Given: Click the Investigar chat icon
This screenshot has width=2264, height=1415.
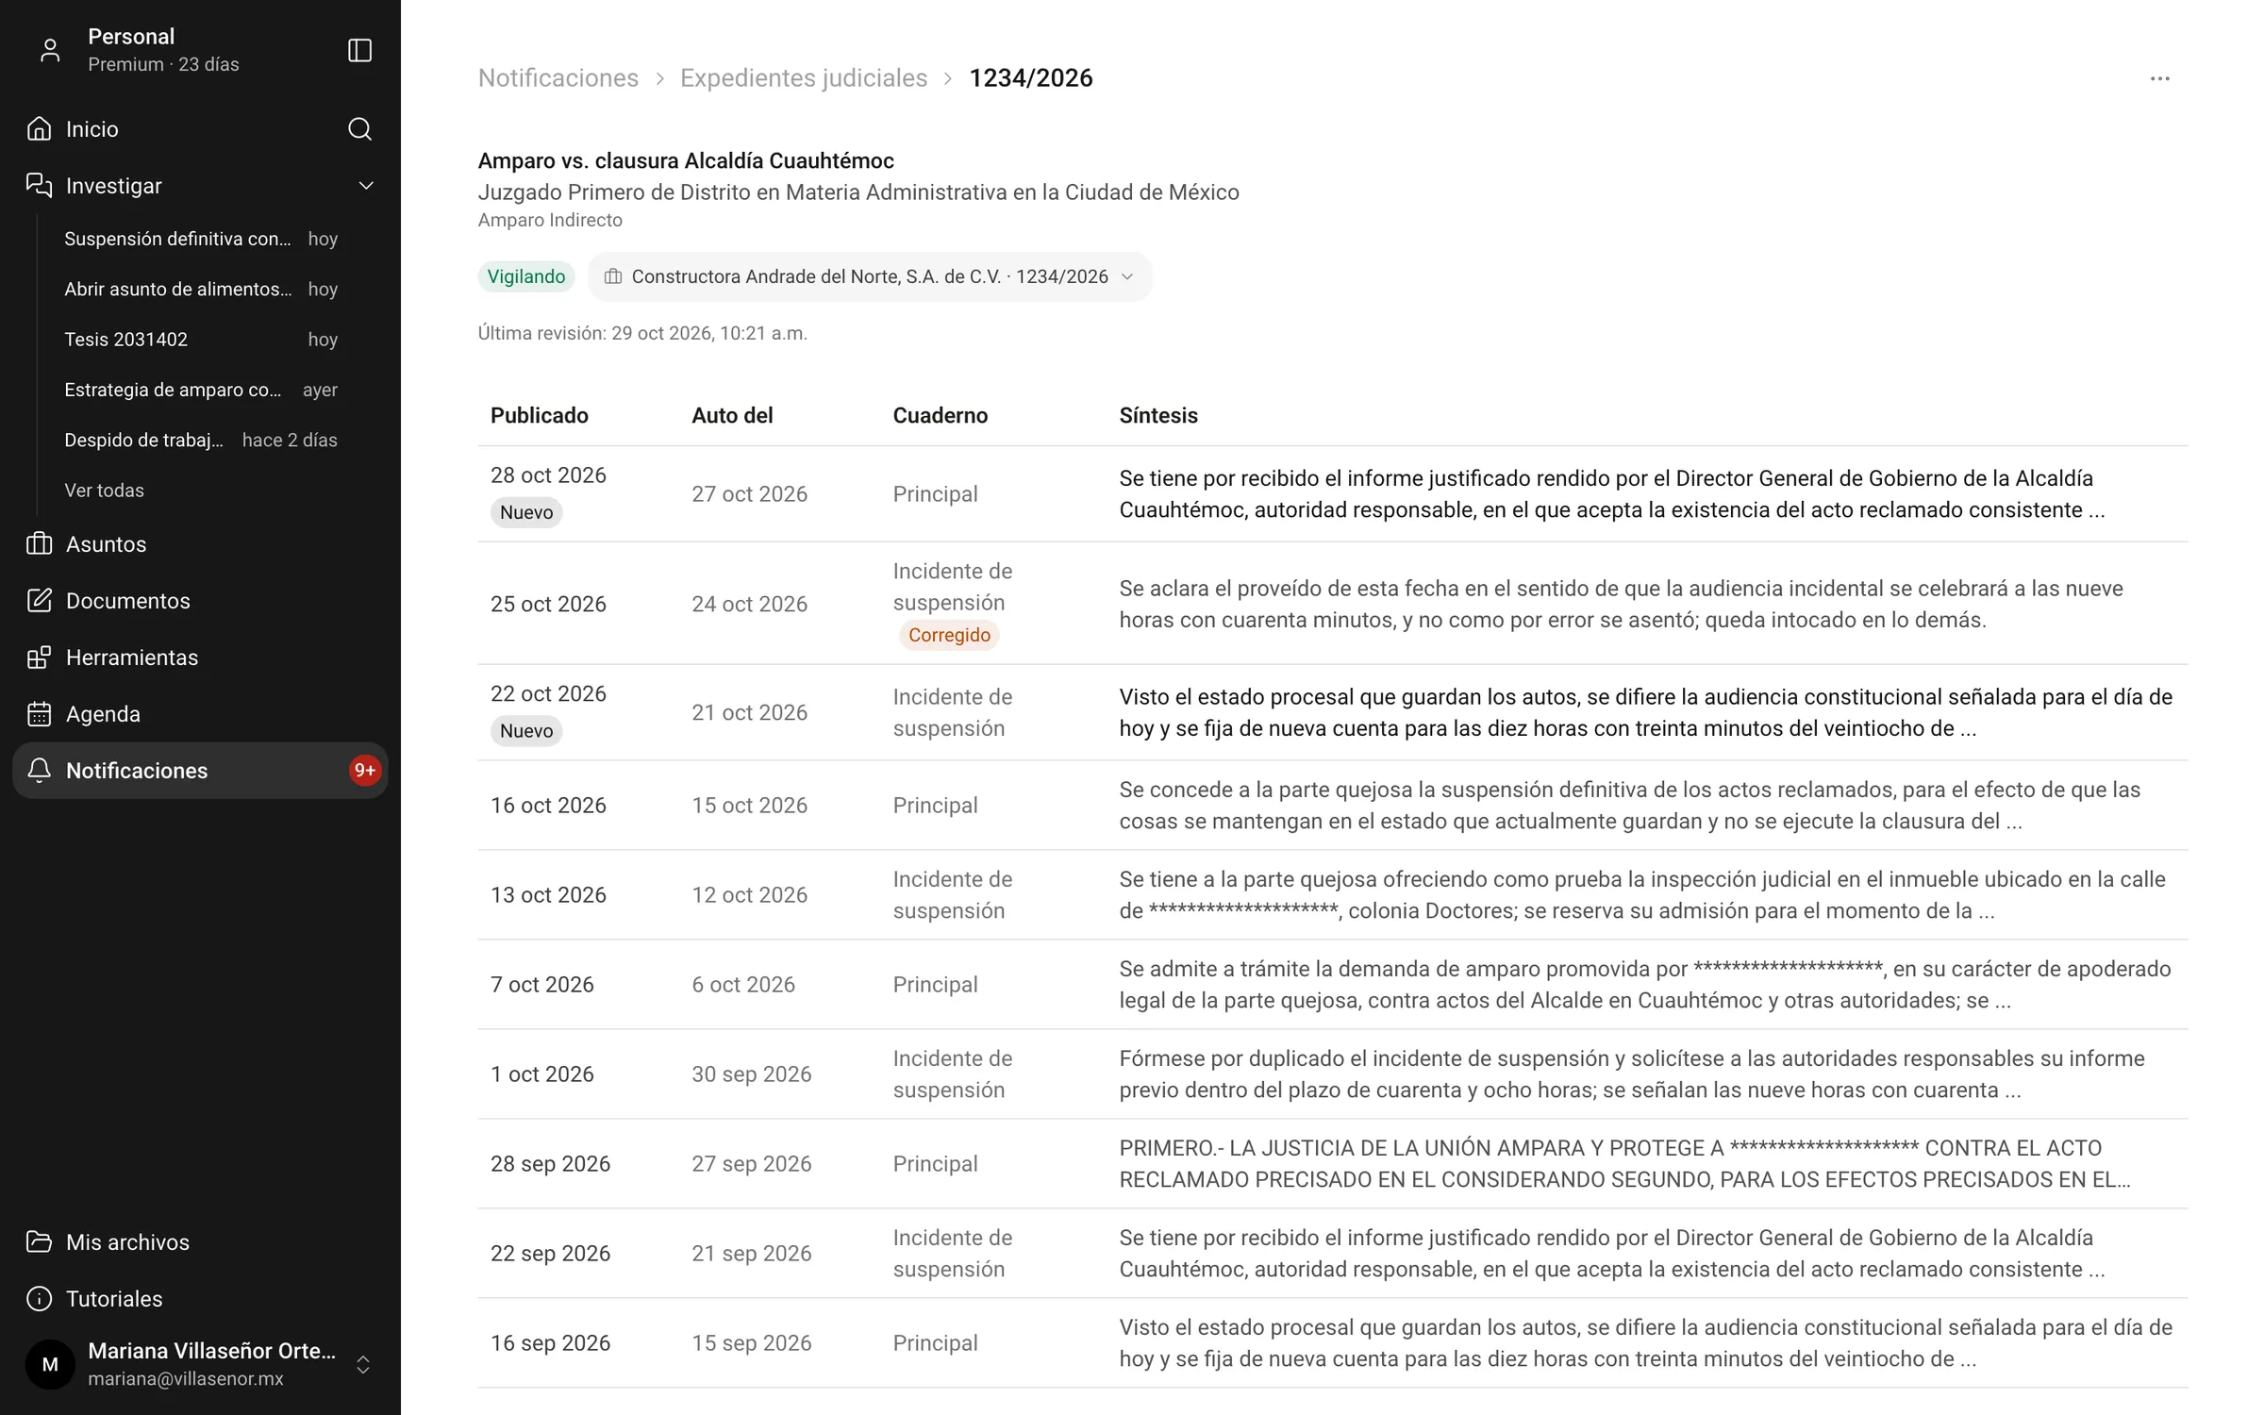Looking at the screenshot, I should pyautogui.click(x=39, y=186).
